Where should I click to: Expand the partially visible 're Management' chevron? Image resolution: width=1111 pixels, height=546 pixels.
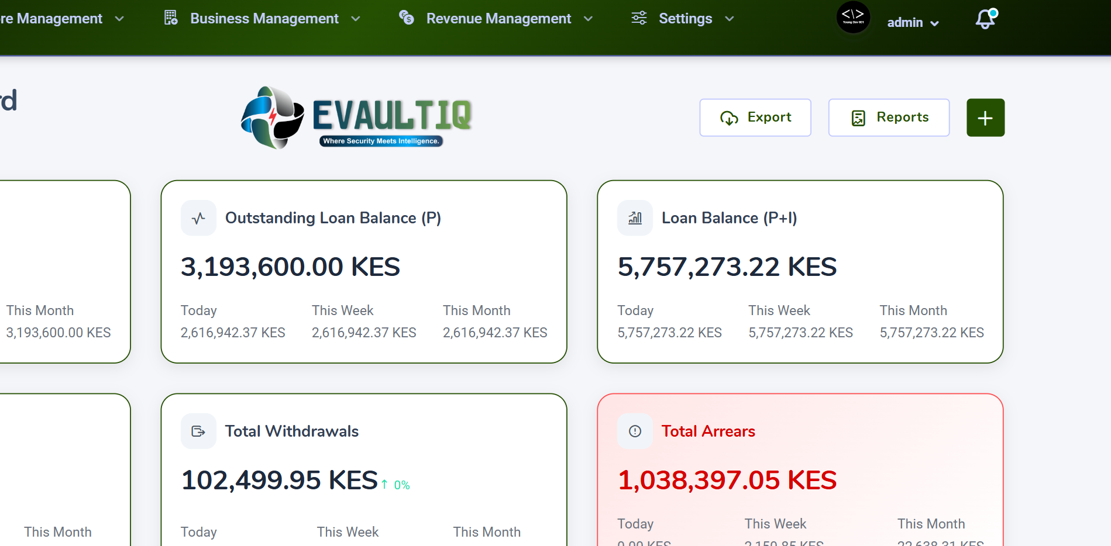pos(119,19)
